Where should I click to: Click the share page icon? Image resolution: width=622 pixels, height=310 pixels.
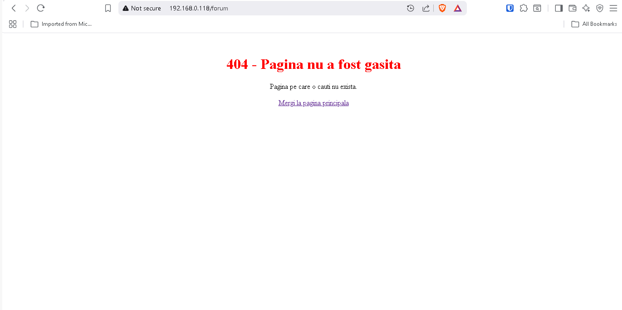coord(426,8)
